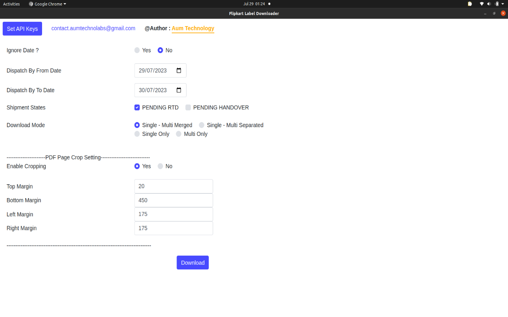The image size is (508, 317).
Task: Check the PENDING HANDOVER checkbox
Action: coord(188,107)
